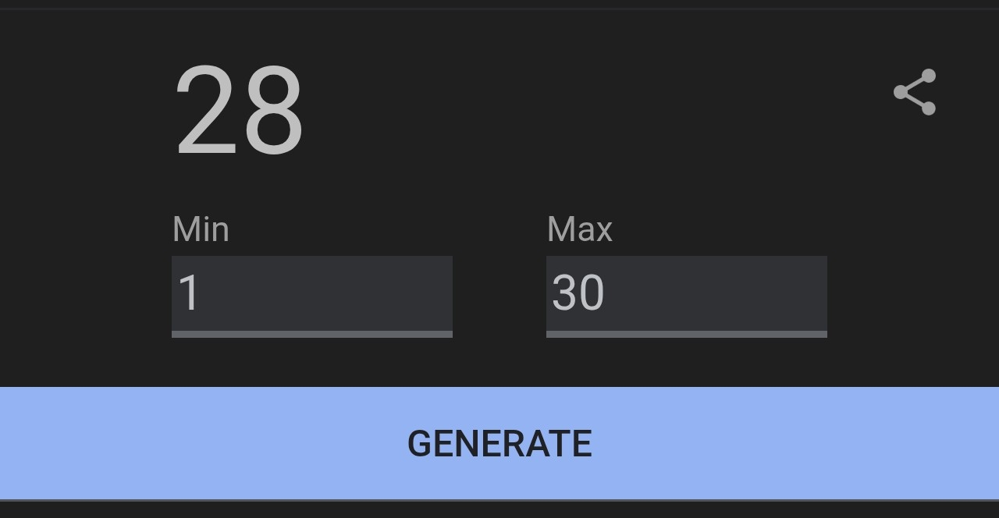Select the maximum value box containing 30
999x518 pixels.
point(686,293)
